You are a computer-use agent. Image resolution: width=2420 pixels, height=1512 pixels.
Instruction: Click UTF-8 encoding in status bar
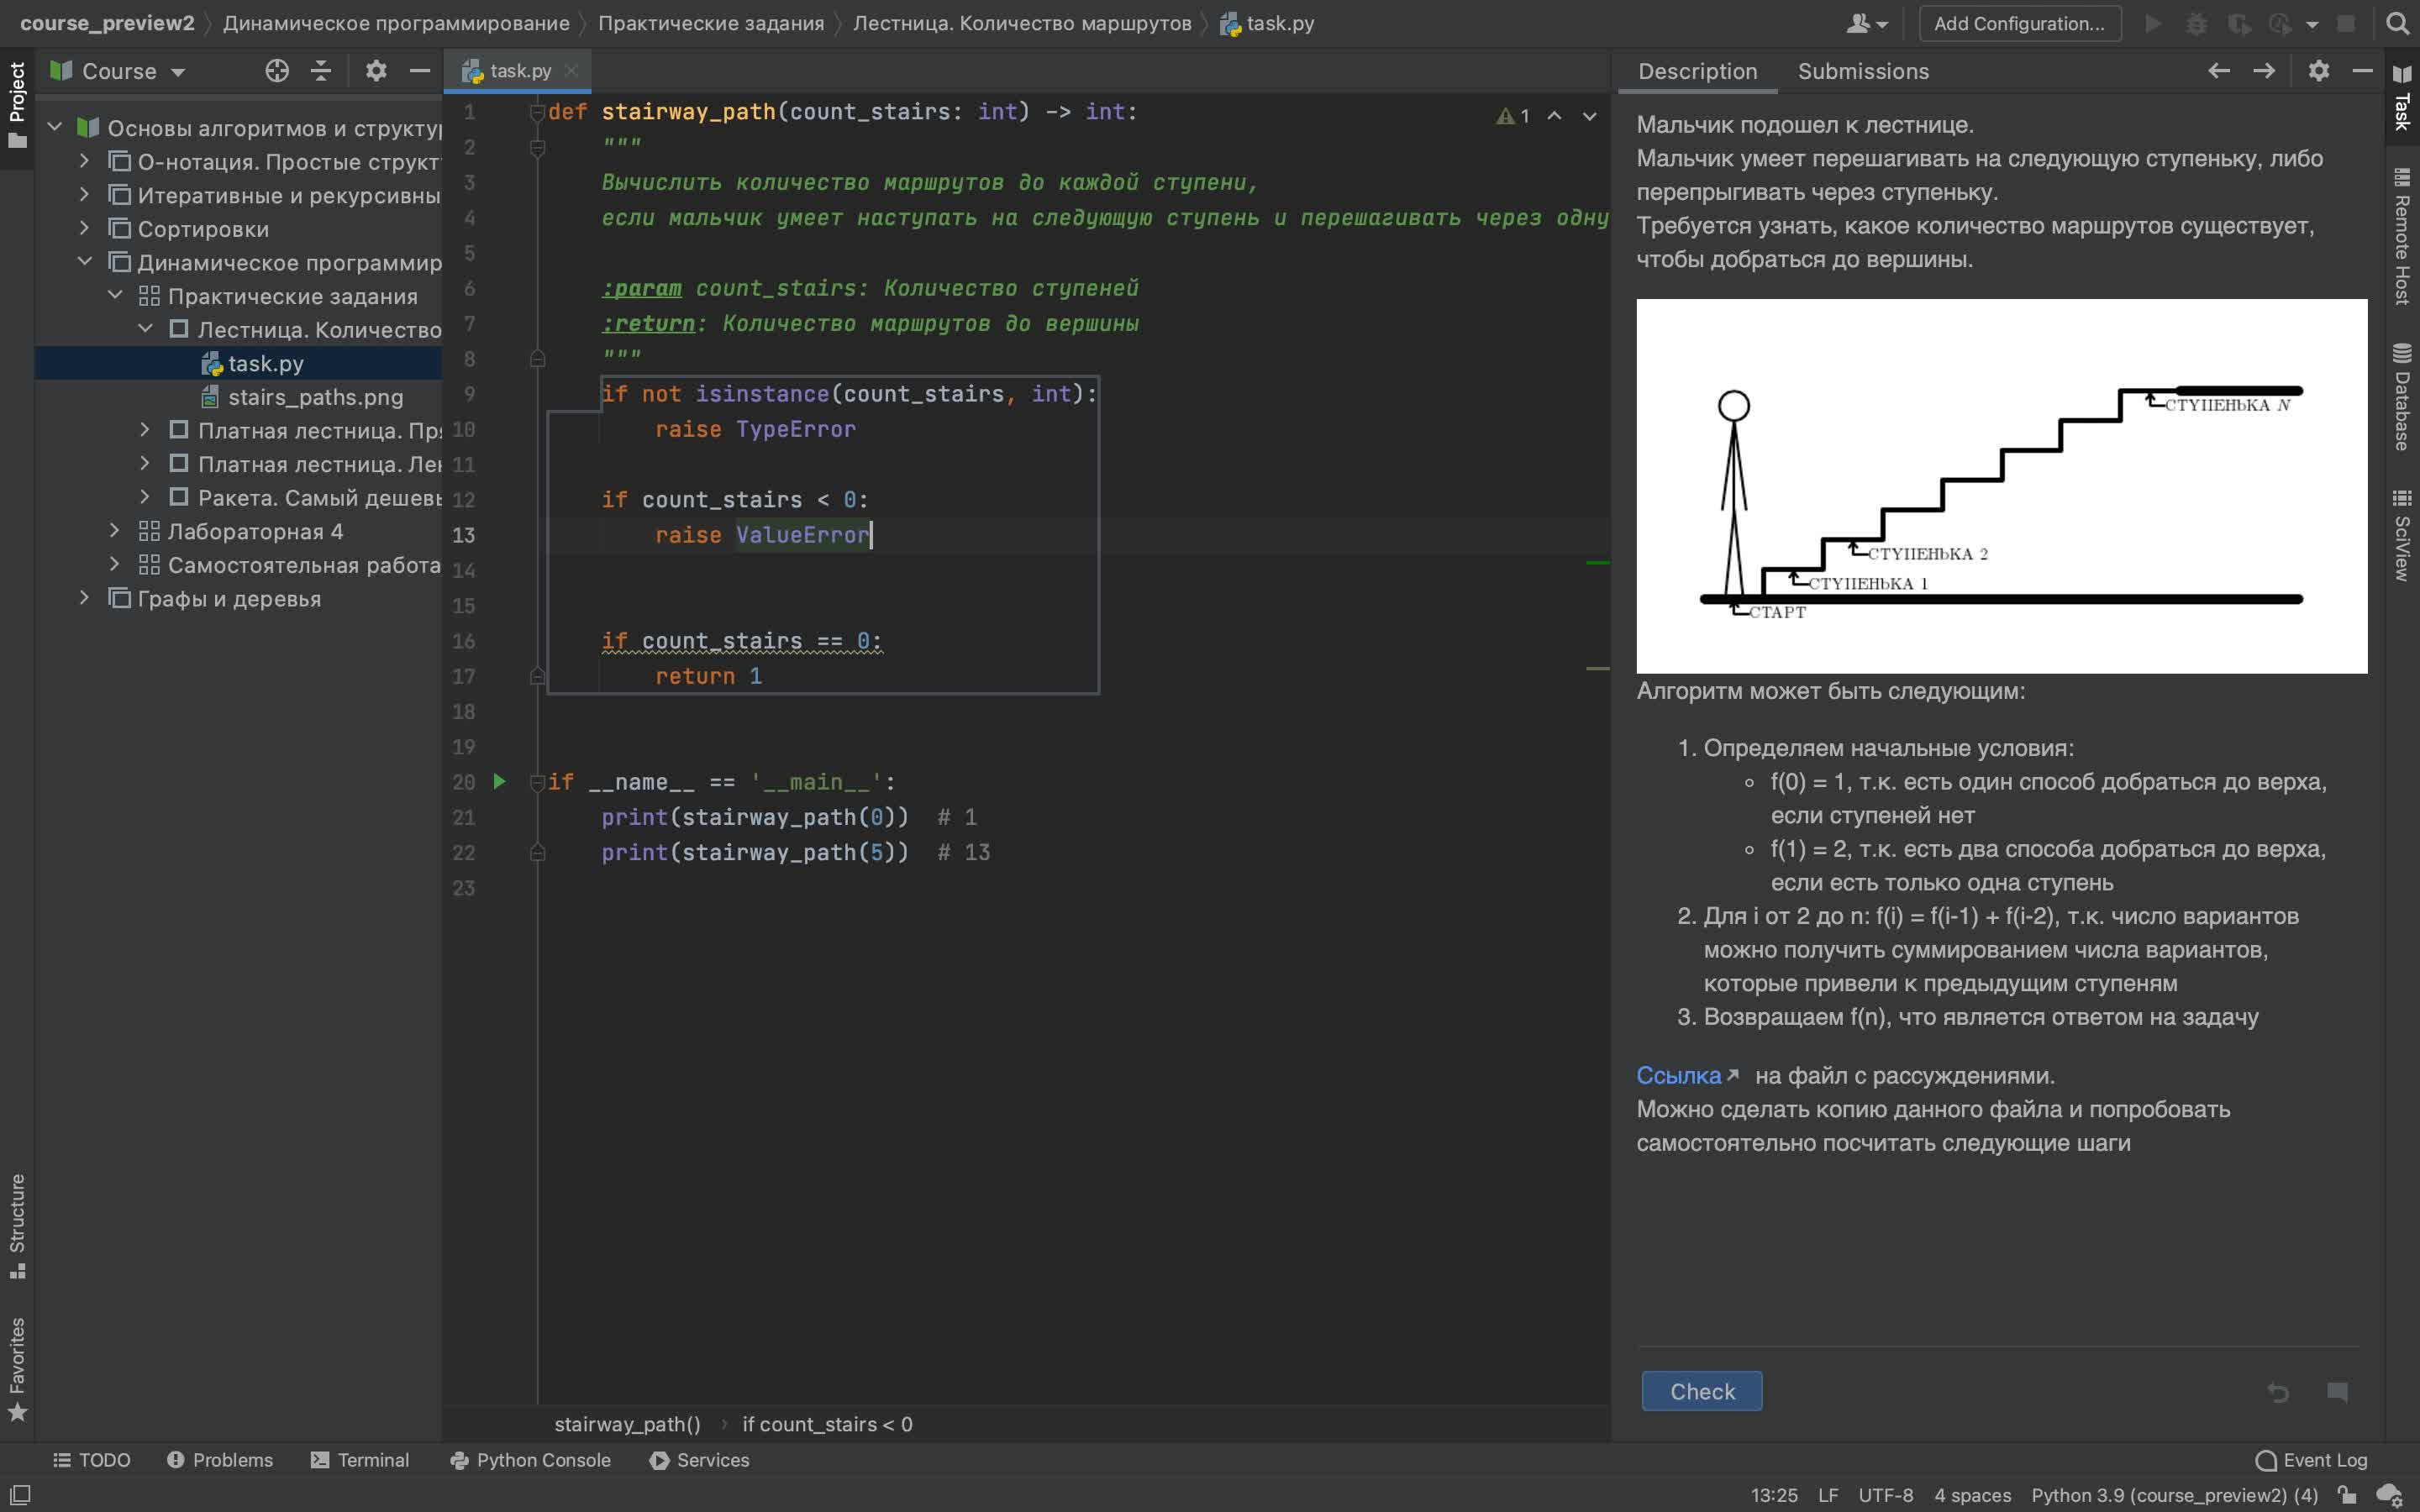(1885, 1495)
